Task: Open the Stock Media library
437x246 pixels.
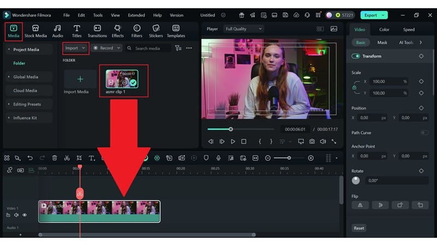Action: pos(36,31)
